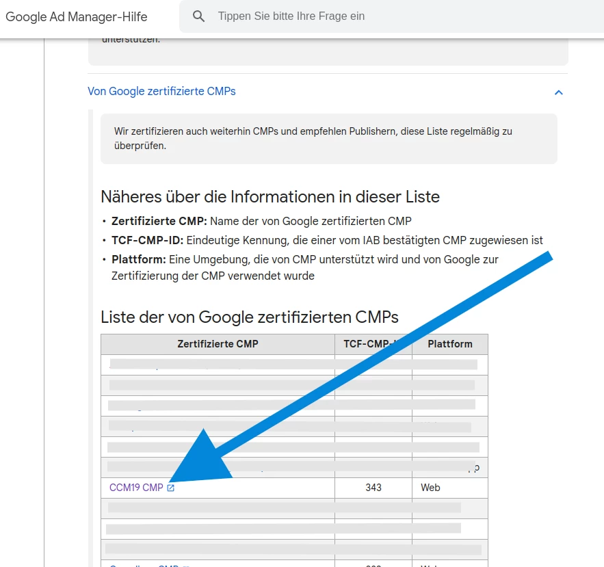Click heading 'Liste der von Google zertifizierten CMPs'
This screenshot has width=604, height=567.
pyautogui.click(x=249, y=317)
